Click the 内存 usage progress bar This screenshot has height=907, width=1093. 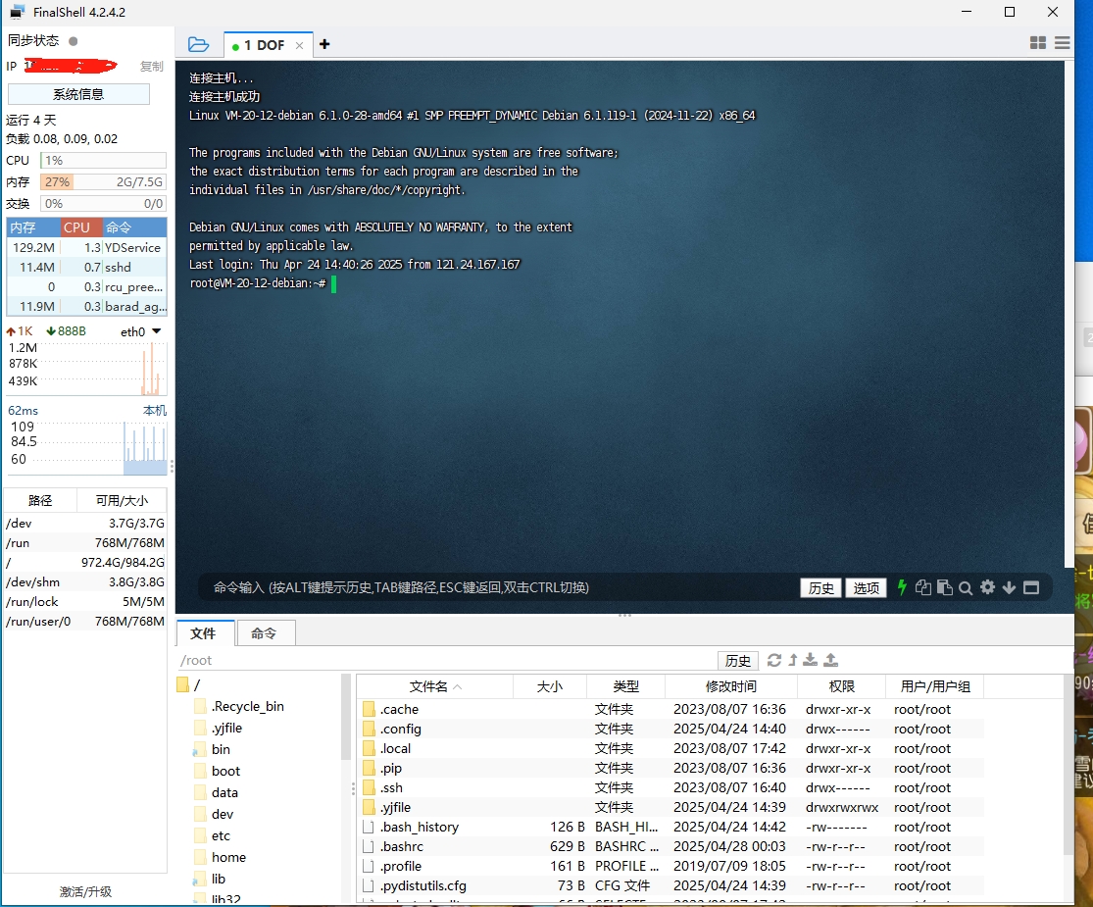coord(103,181)
